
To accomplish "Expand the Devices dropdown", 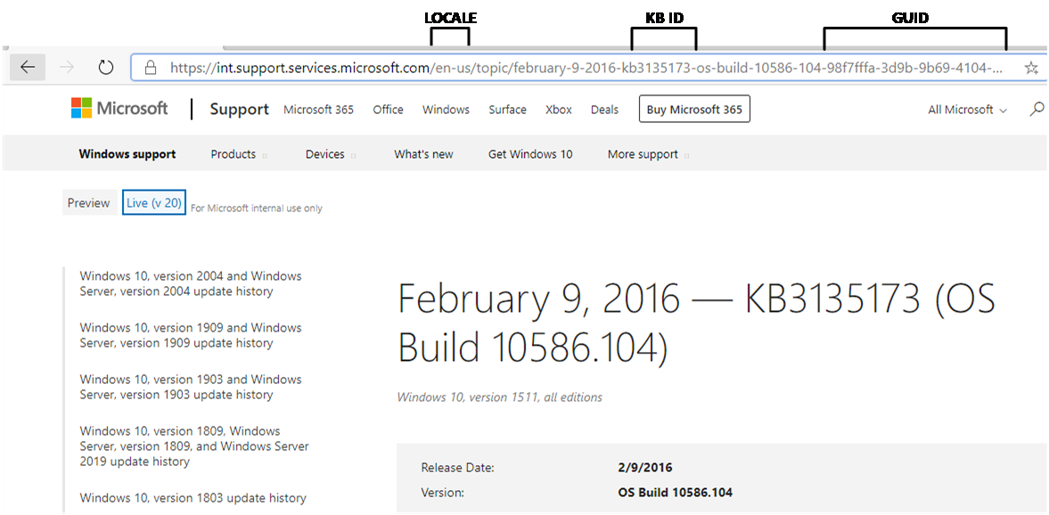I will tap(324, 153).
